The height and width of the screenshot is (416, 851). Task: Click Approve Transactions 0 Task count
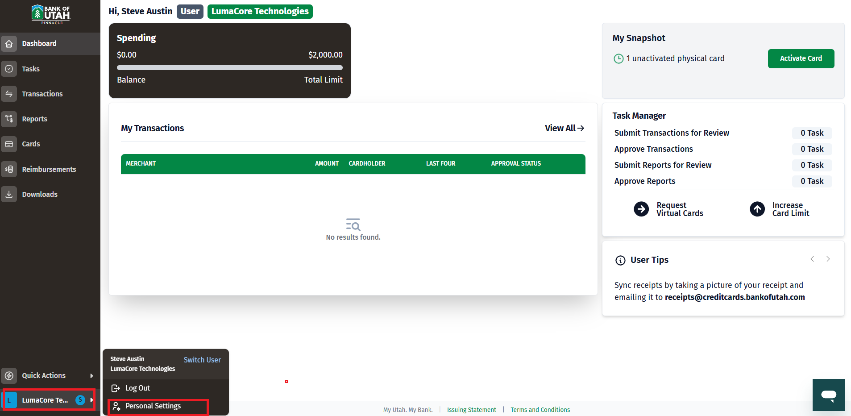tap(812, 149)
